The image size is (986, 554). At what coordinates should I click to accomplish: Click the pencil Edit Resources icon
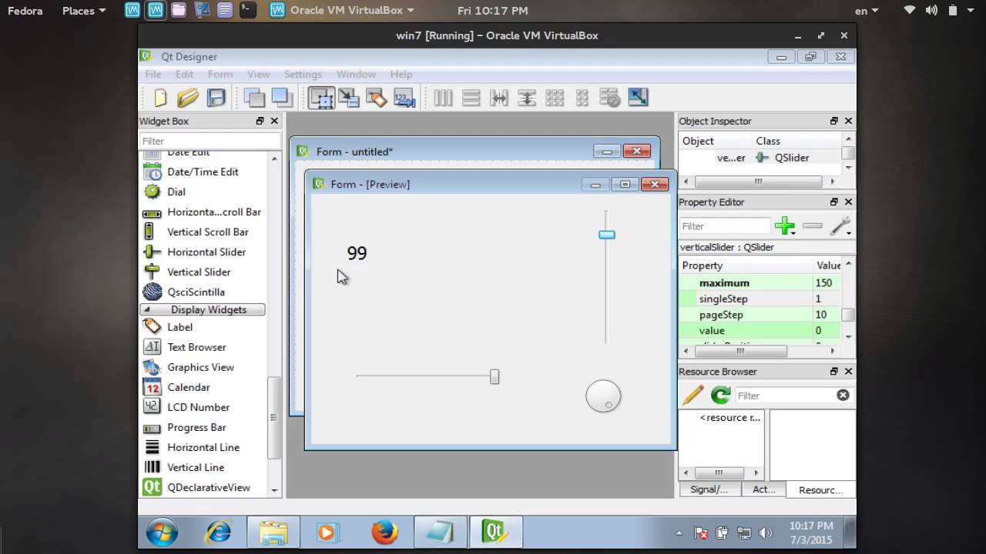693,395
